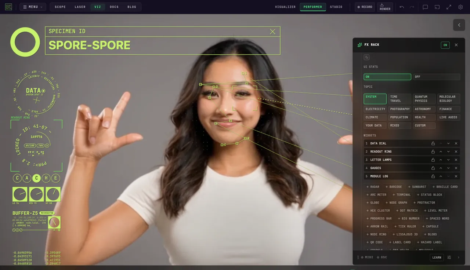470x270 pixels.
Task: Click the Render download button
Action: pyautogui.click(x=385, y=7)
